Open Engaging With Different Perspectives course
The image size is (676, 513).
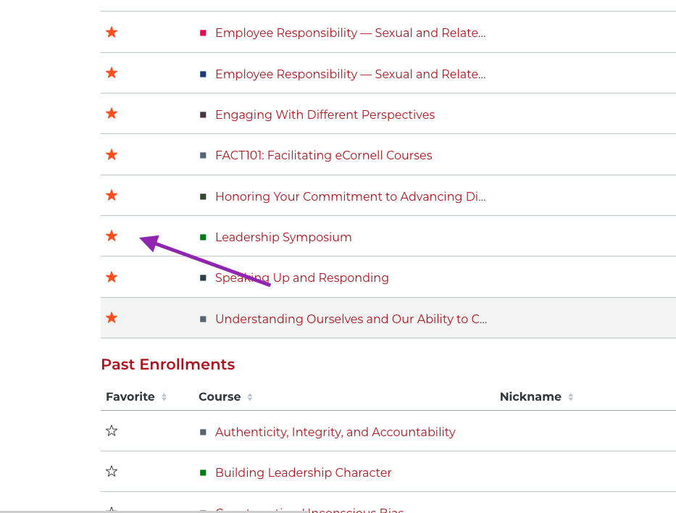tap(325, 114)
